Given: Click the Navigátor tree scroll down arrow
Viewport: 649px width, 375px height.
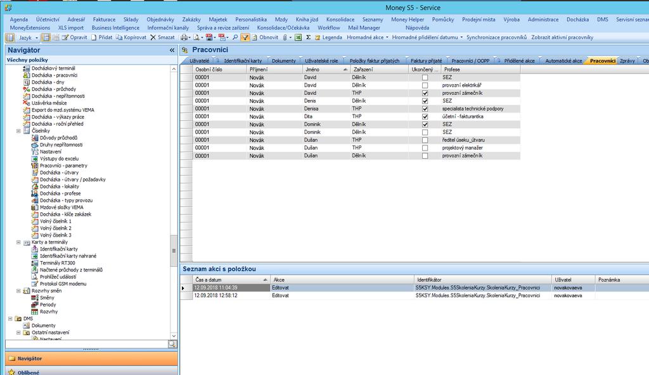Looking at the screenshot, I should coord(174,336).
